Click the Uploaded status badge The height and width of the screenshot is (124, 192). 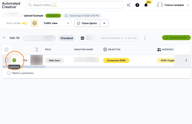pyautogui.click(x=53, y=16)
